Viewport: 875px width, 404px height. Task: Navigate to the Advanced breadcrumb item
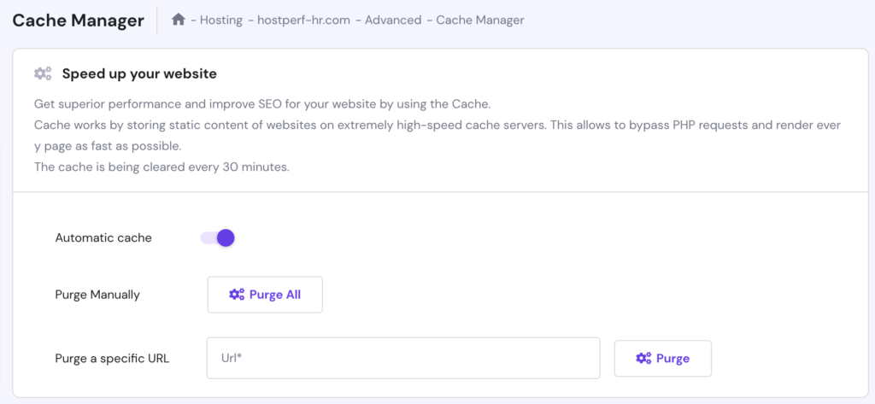[x=393, y=20]
